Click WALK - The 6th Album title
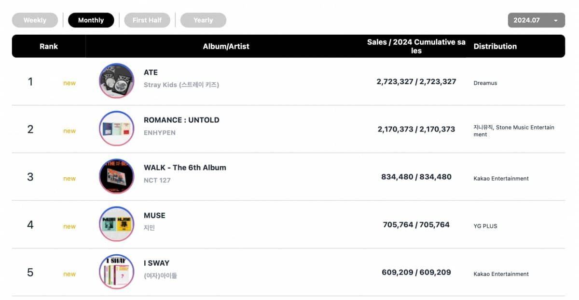 pos(185,168)
